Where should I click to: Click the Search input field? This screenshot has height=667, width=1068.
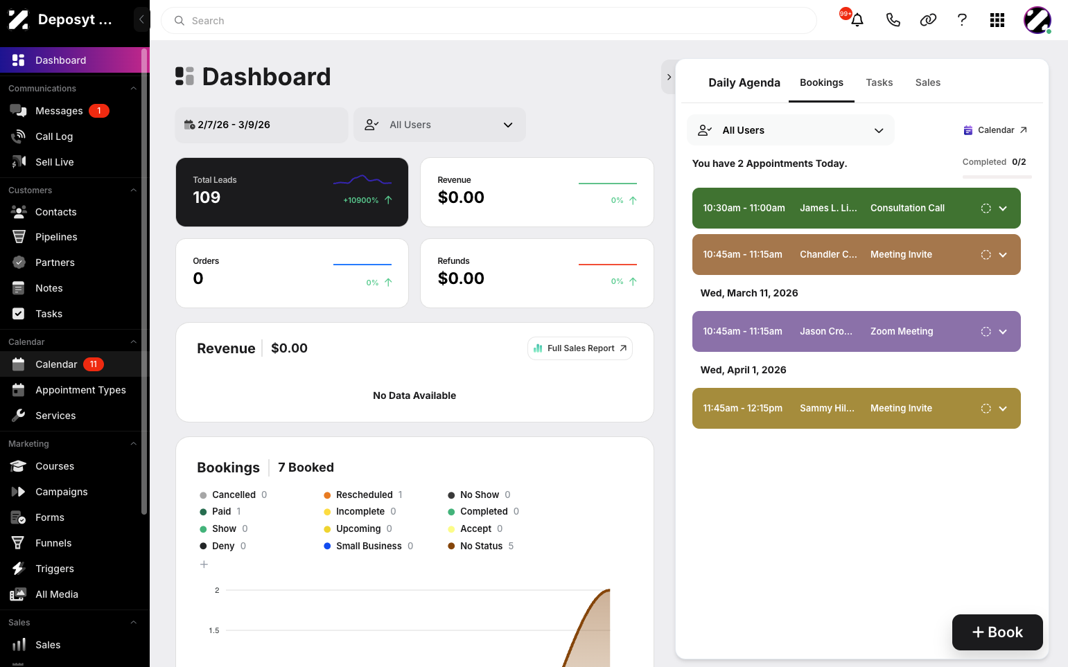click(489, 21)
